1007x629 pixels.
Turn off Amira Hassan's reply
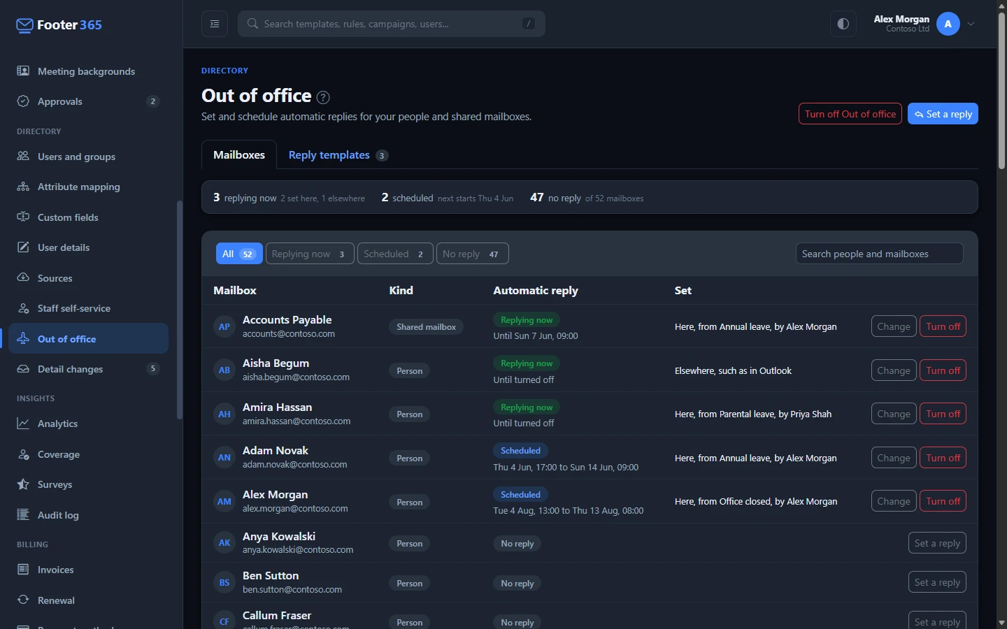943,414
